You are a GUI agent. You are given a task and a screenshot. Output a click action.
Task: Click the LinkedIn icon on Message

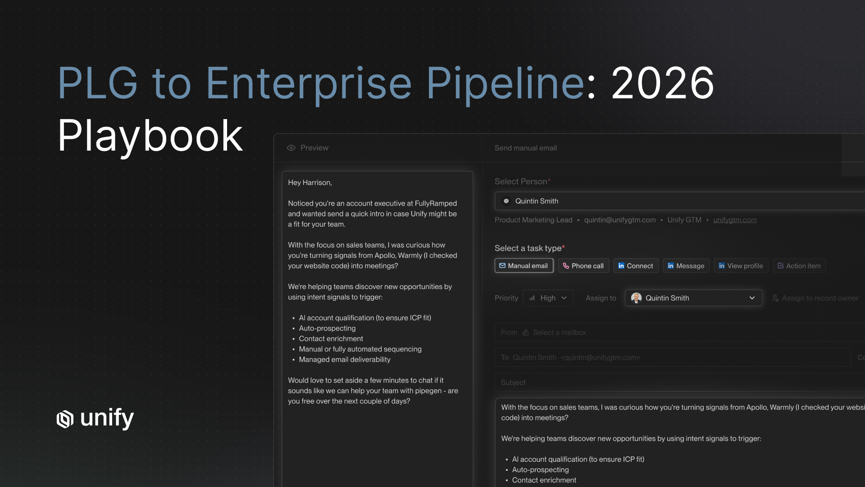(x=670, y=266)
